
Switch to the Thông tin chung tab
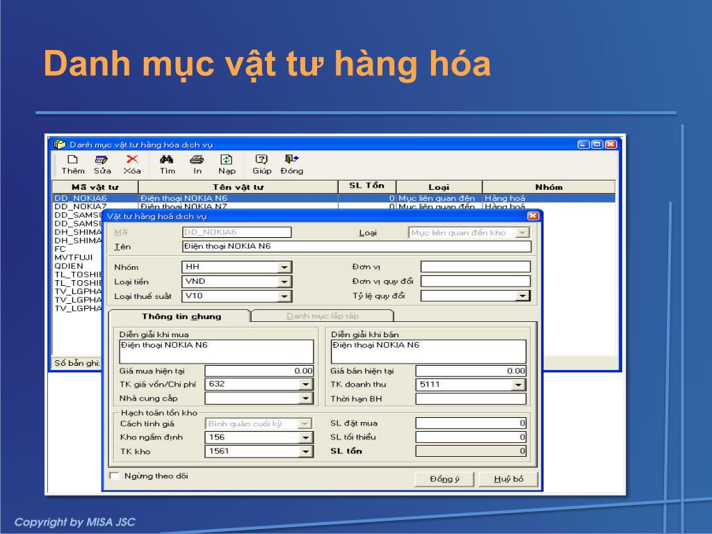(x=181, y=316)
